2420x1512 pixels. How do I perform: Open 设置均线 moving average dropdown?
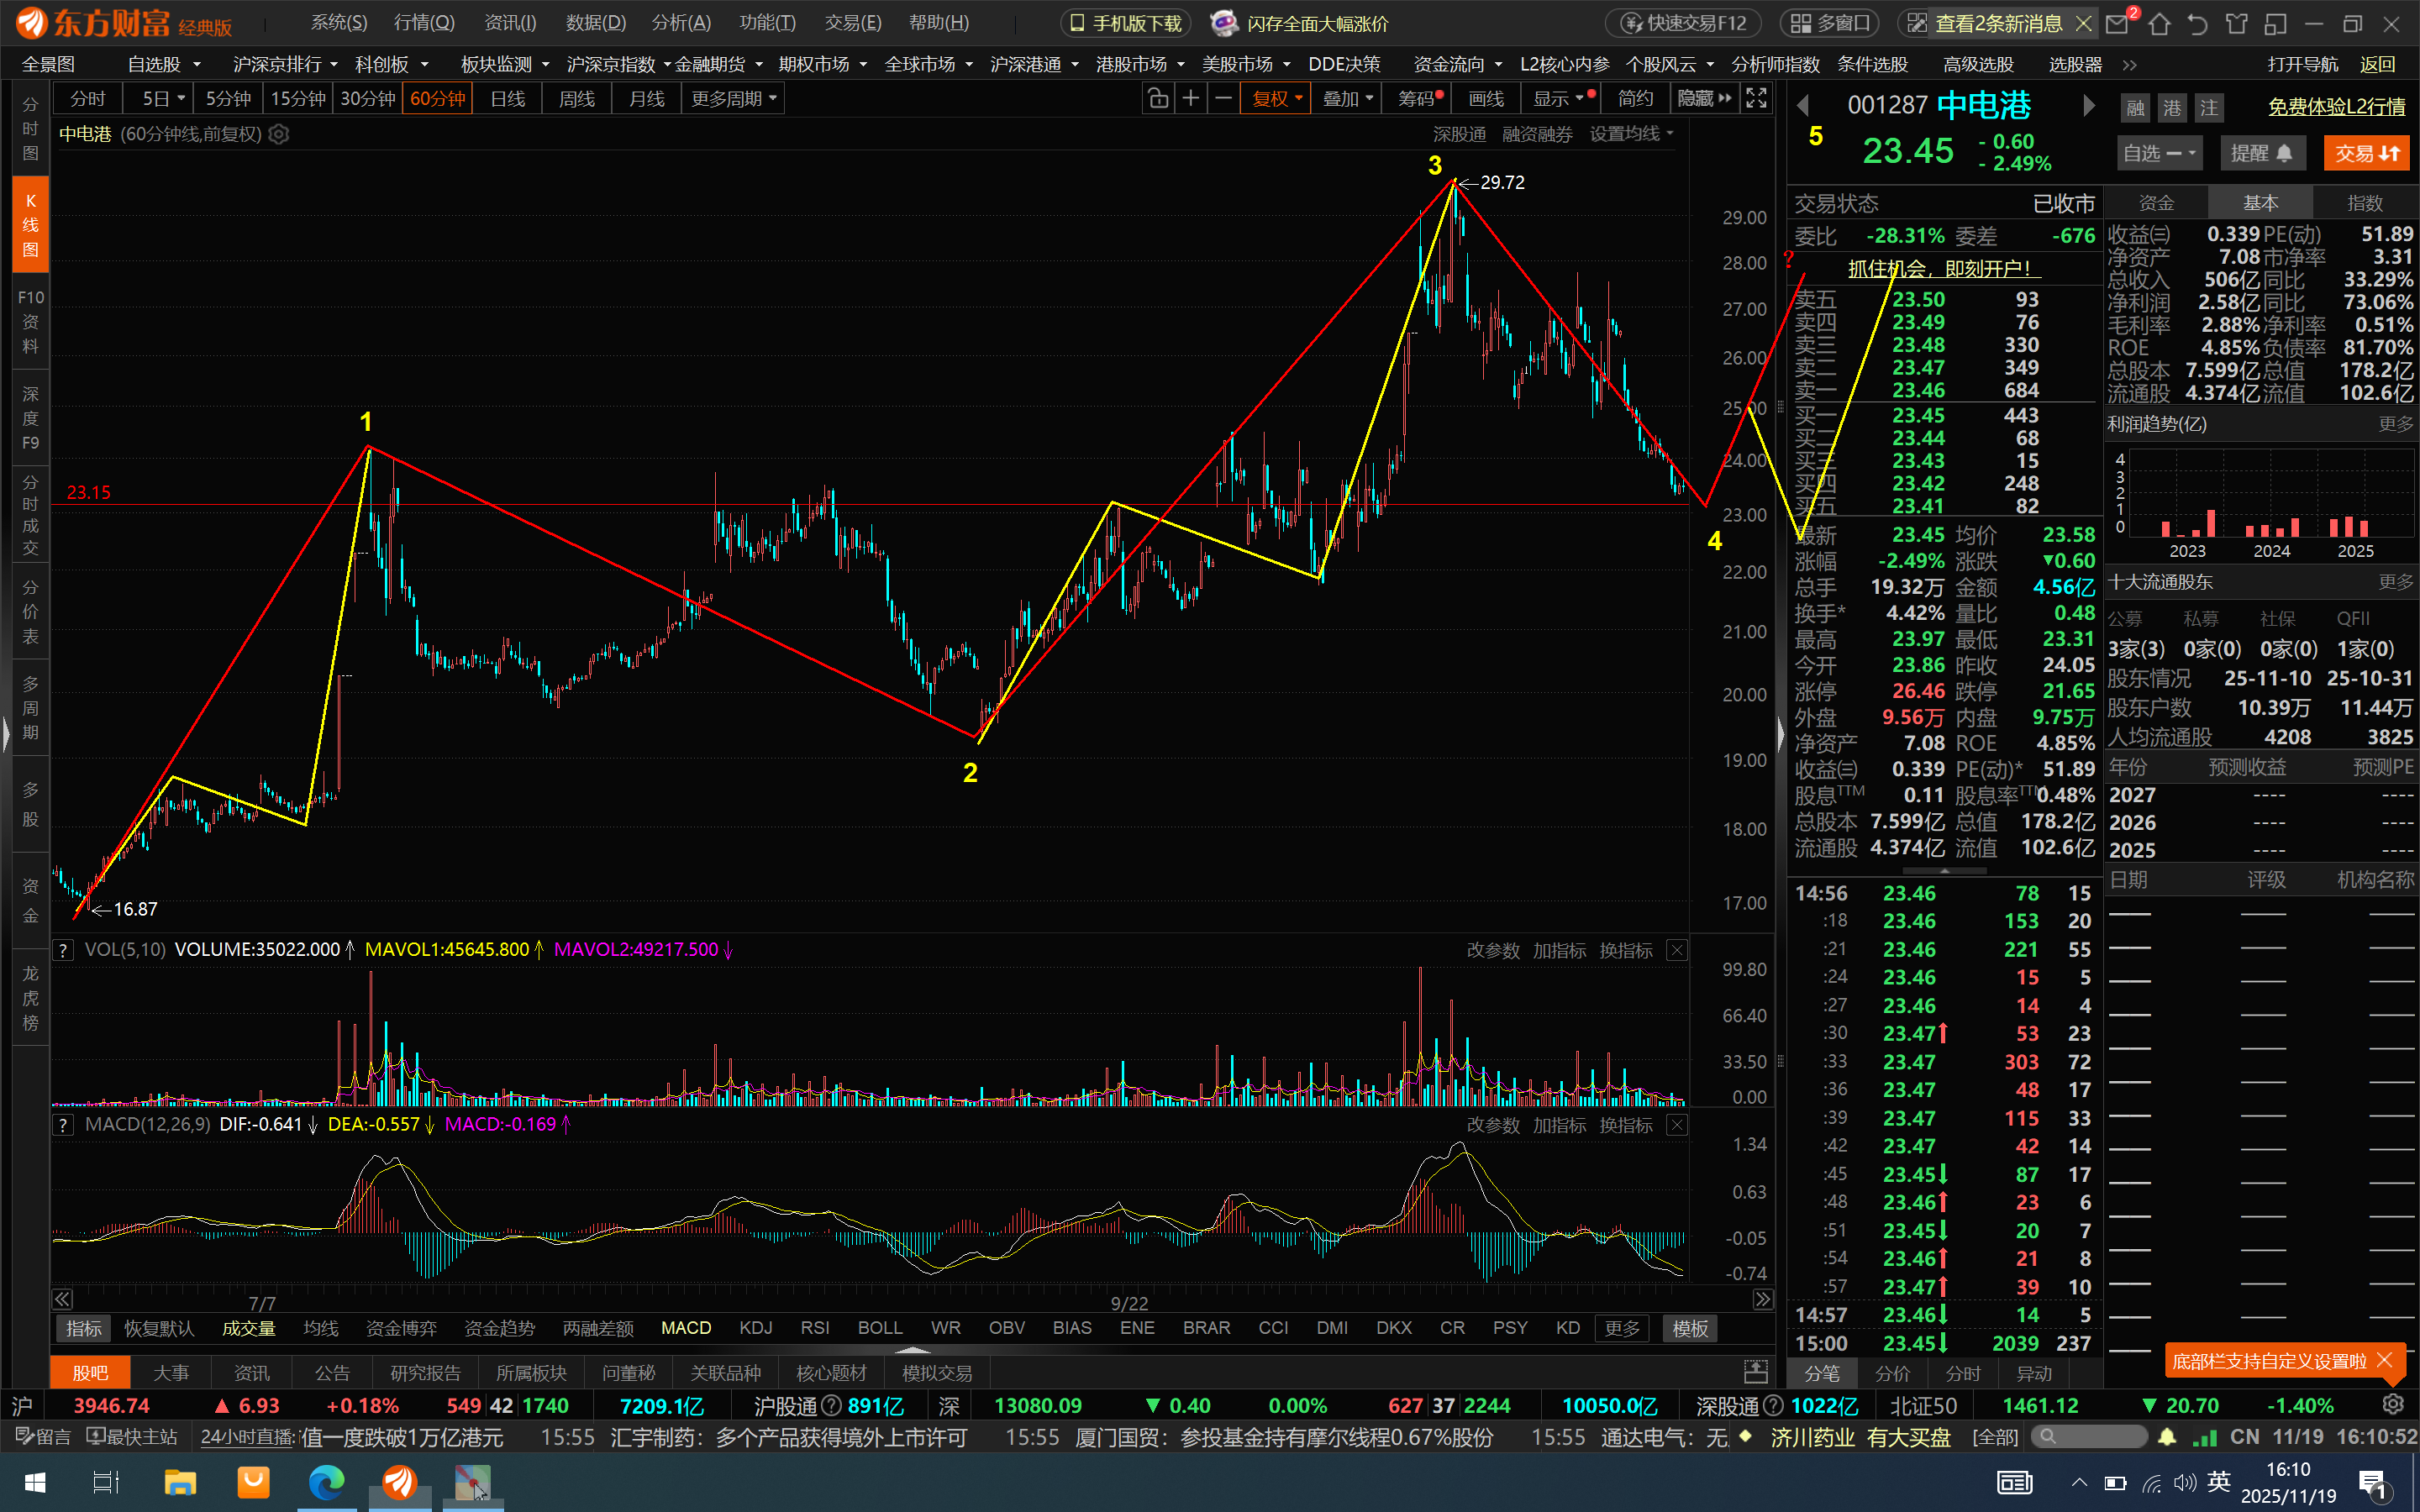[x=1632, y=134]
